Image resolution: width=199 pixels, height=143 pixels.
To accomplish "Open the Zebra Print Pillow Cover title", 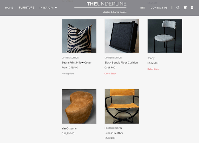I will pyautogui.click(x=76, y=63).
